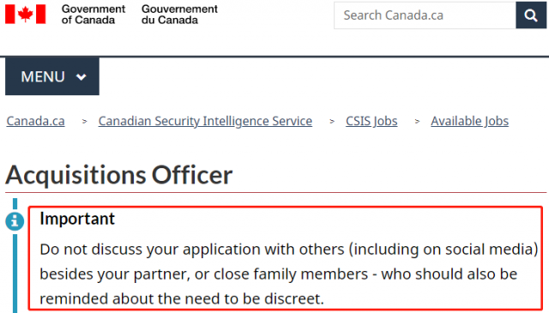Open the MENU button
Screen dimensions: 549x313
(52, 76)
